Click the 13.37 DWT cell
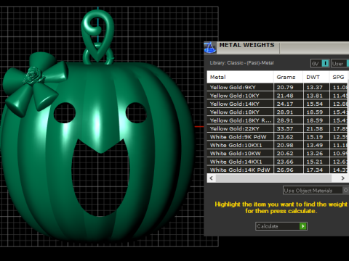This screenshot has height=261, width=349. (316, 87)
